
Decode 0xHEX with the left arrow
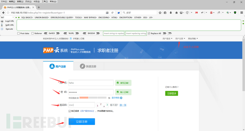45,33
